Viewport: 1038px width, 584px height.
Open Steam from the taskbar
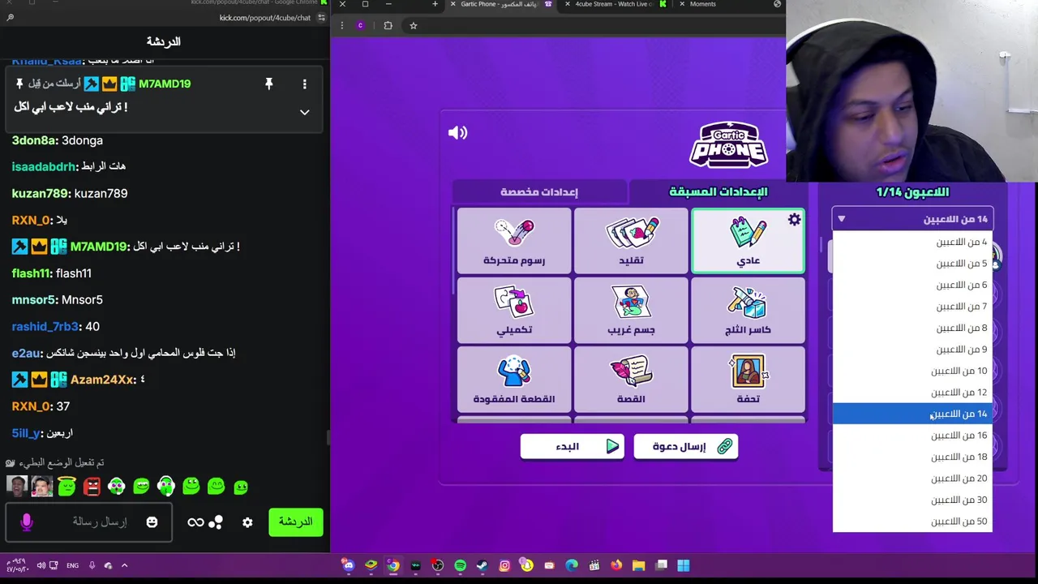(x=482, y=565)
